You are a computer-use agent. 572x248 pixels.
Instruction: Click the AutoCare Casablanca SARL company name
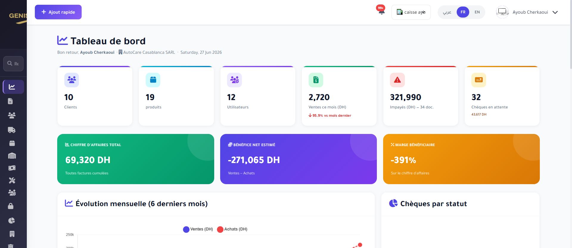point(149,52)
